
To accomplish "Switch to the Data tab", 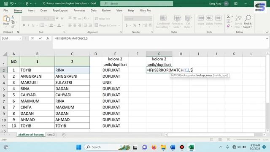I will click(x=94, y=11).
